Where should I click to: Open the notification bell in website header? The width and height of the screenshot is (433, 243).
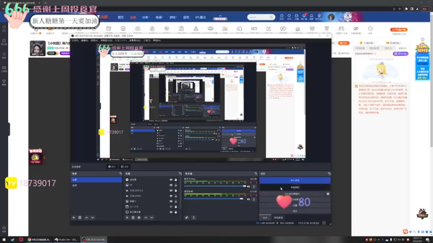coord(312,17)
